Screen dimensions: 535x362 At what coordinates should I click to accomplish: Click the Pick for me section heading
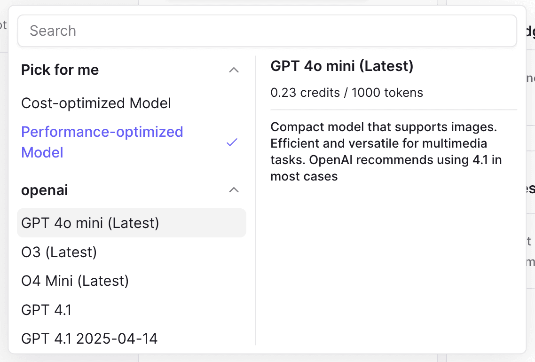60,70
